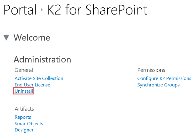The height and width of the screenshot is (135, 194).
Task: Click Synchronize Groups
Action: click(158, 85)
